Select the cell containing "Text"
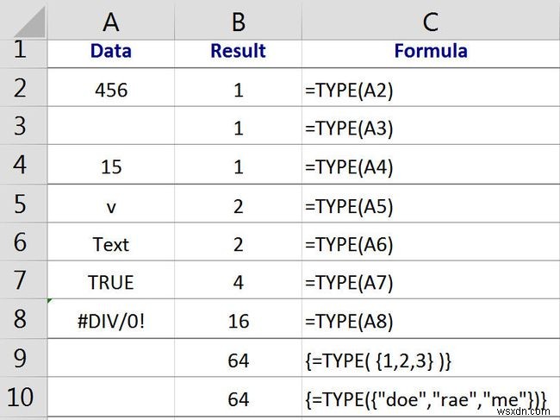Screen dimensions: 560x420 110,245
